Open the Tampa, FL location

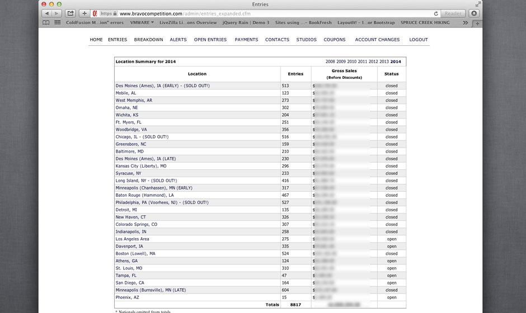(126, 276)
